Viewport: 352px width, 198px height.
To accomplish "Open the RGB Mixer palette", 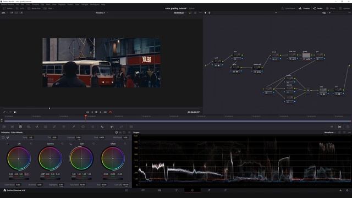I will coord(37,127).
